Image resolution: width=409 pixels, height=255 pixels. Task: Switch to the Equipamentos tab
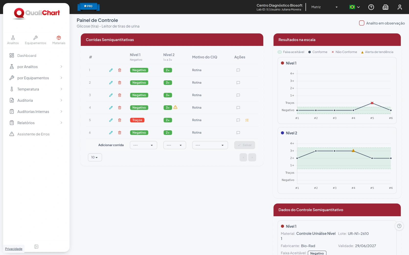[36, 40]
